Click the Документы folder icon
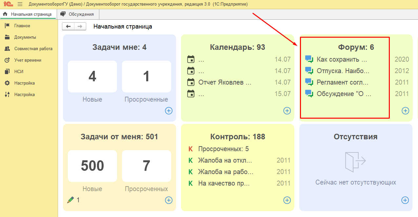The height and width of the screenshot is (217, 418). coord(7,37)
